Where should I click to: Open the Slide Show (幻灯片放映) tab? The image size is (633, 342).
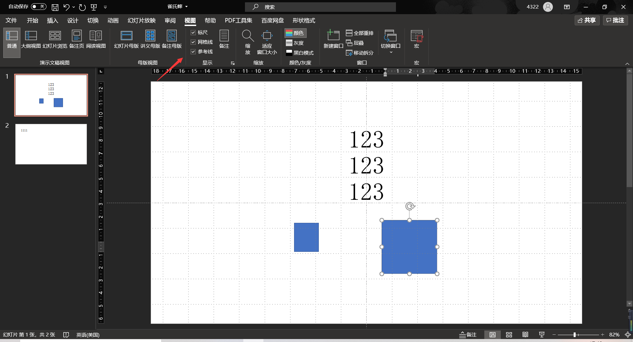[141, 20]
